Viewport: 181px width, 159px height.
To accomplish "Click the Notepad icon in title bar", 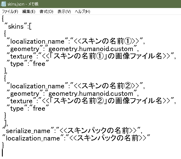I will coord(3,4).
